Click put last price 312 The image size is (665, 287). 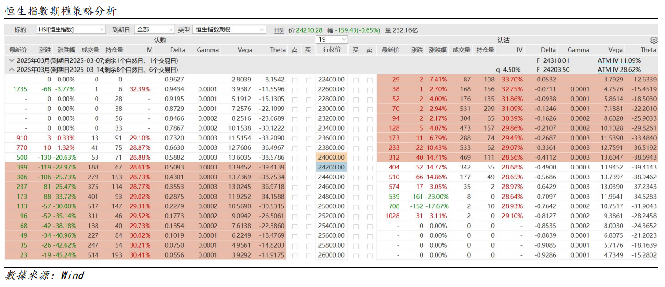(394, 158)
